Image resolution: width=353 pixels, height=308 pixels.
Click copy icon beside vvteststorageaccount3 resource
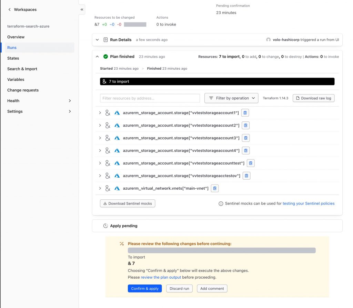(246, 138)
